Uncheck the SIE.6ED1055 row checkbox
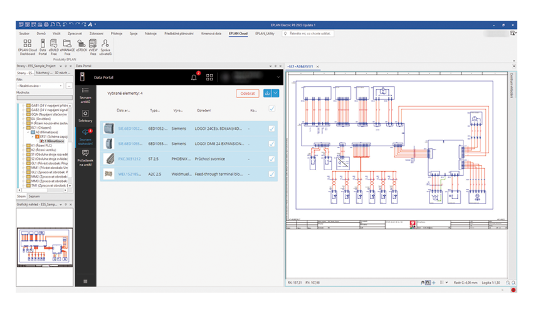This screenshot has width=533, height=314. [272, 144]
